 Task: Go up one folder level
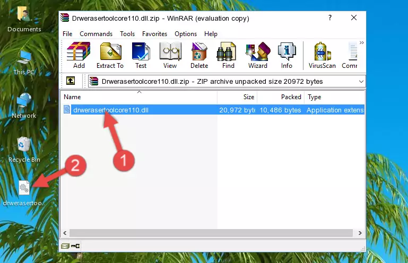point(71,81)
